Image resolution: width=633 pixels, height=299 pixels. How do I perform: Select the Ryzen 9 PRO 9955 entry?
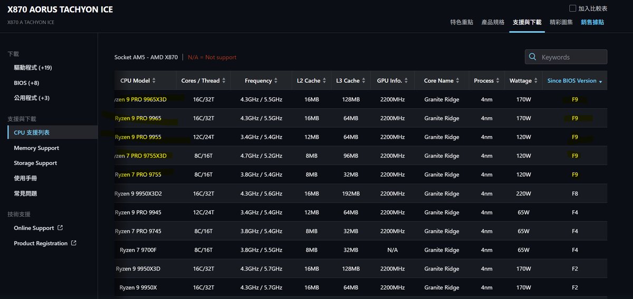[138, 137]
